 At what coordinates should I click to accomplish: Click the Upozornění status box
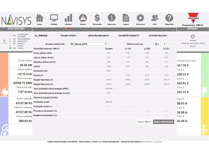[10, 39]
